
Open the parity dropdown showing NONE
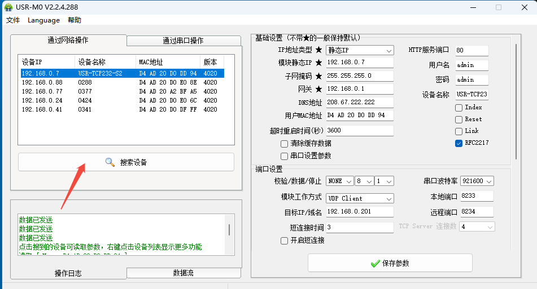(x=340, y=181)
